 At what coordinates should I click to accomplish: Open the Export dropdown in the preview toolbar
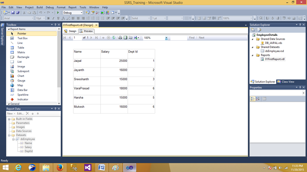136,38
